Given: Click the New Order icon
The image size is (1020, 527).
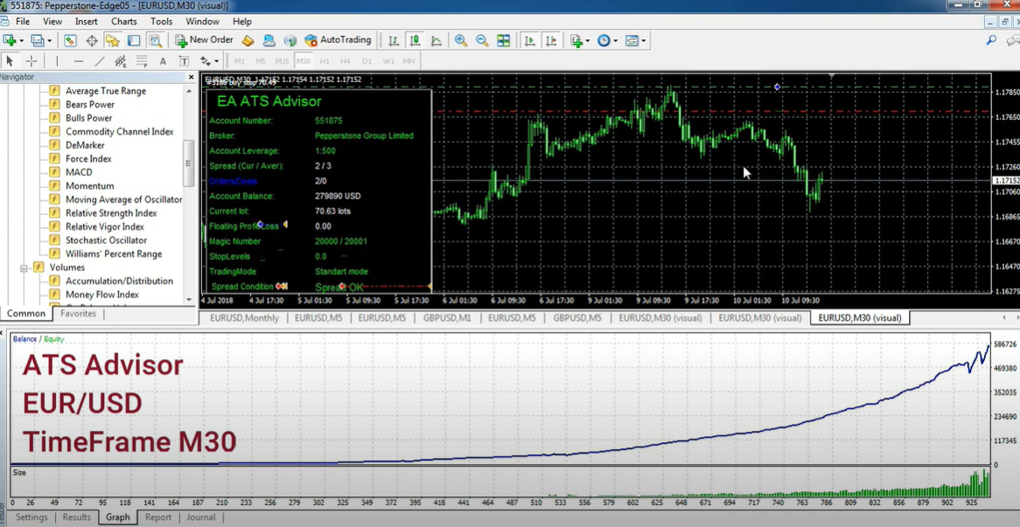Looking at the screenshot, I should tap(204, 40).
